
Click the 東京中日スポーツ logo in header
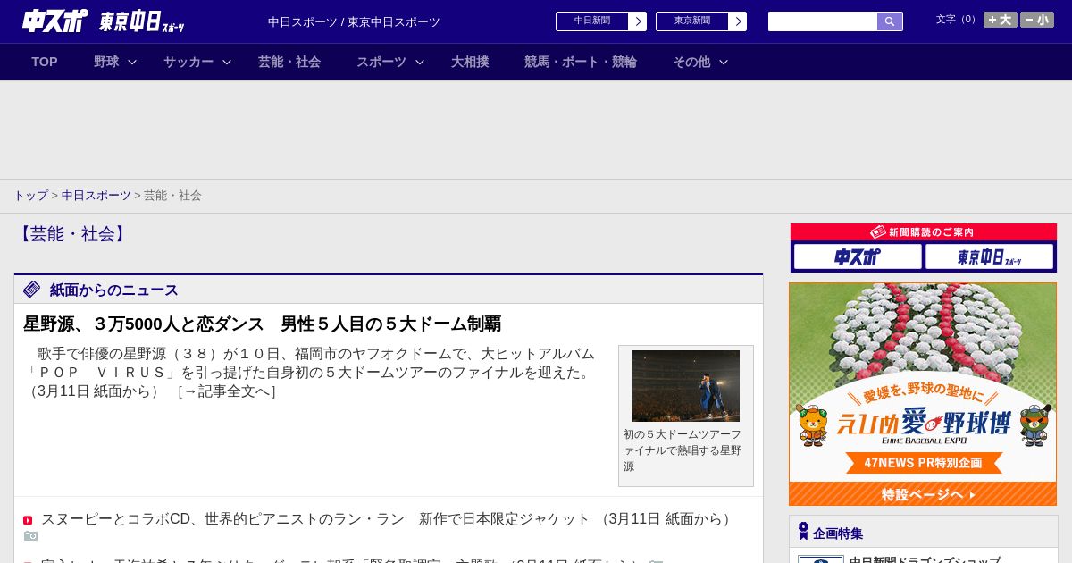point(142,21)
